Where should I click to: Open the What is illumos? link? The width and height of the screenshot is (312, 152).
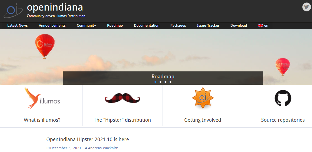click(42, 120)
